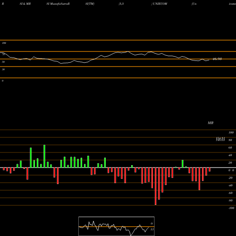Click the MR axis label 20

230,163
